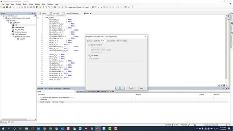Click the Save Project toolbar icon

pyautogui.click(x=7, y=7)
